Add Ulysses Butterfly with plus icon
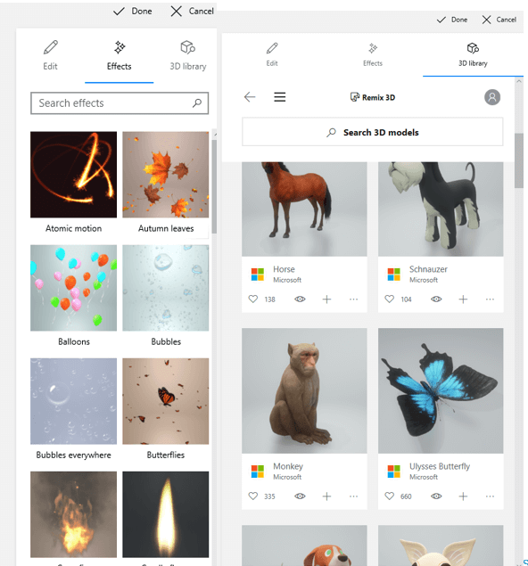This screenshot has height=566, width=528. pos(463,496)
